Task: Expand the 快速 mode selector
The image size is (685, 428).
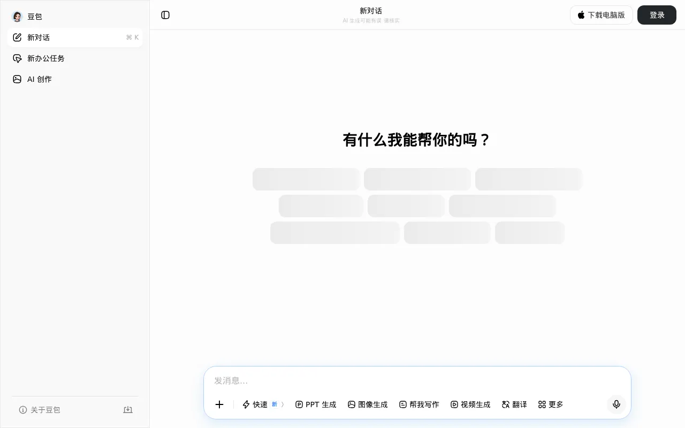Action: point(263,404)
